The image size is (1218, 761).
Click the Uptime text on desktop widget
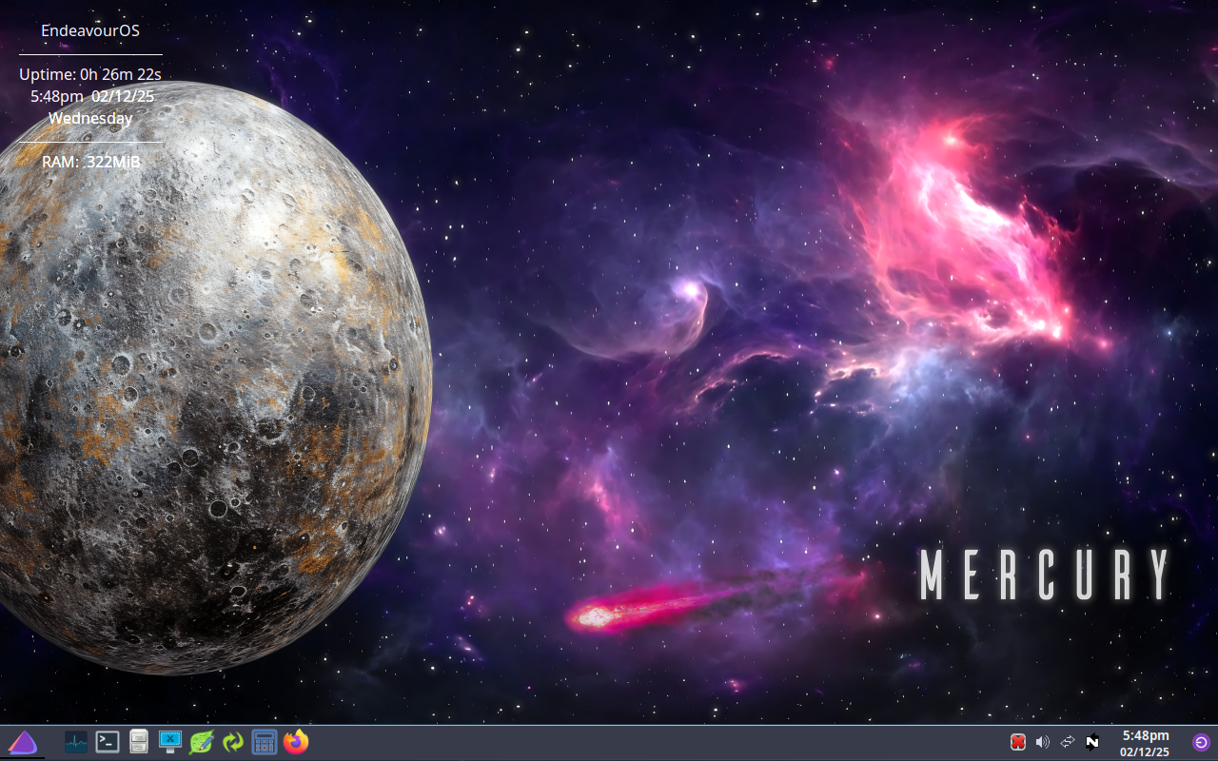tap(90, 74)
